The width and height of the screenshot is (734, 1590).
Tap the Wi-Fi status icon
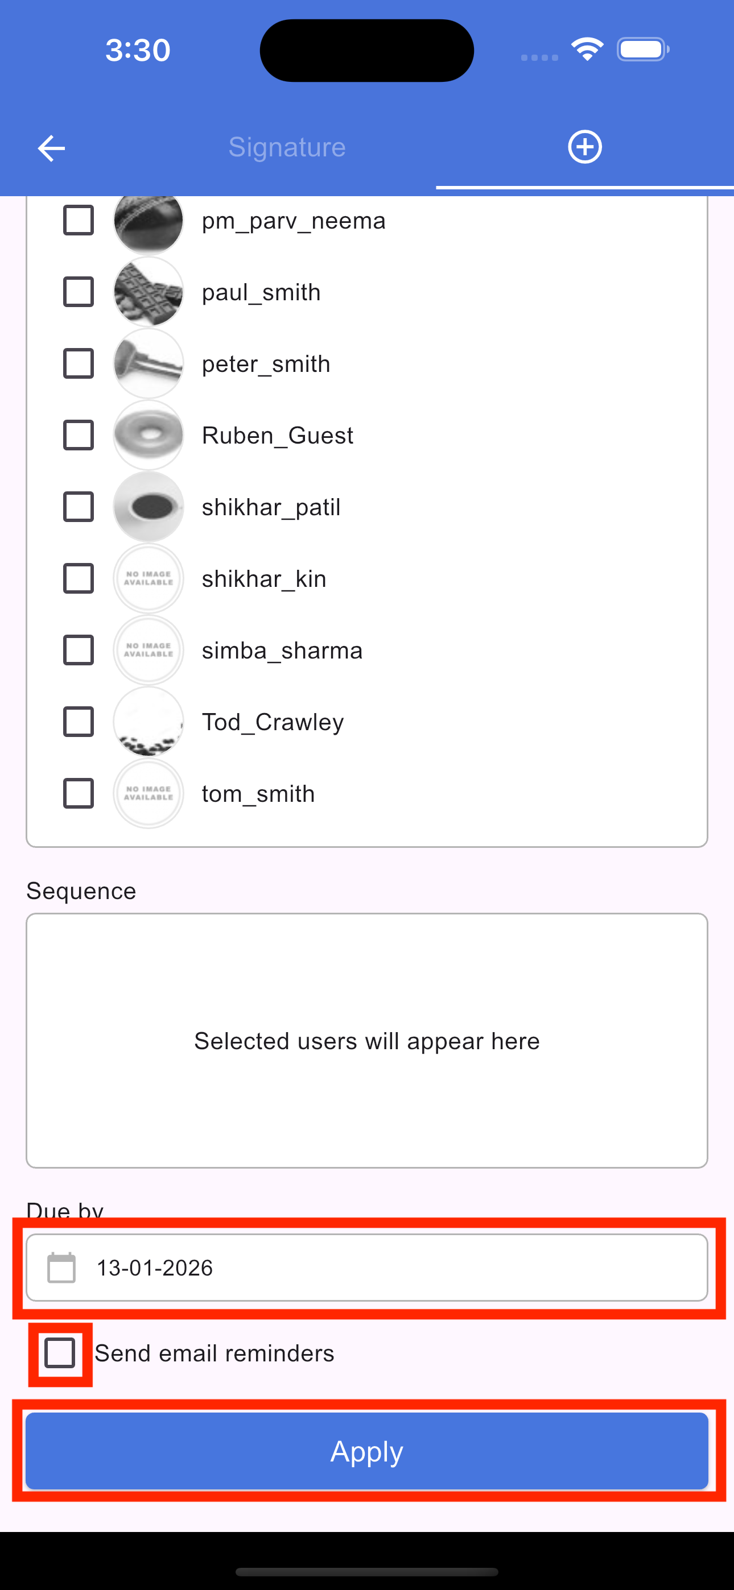coord(587,49)
